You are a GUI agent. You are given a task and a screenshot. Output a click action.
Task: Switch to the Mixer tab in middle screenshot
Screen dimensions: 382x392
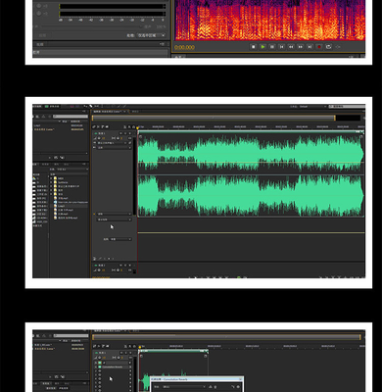(x=136, y=112)
